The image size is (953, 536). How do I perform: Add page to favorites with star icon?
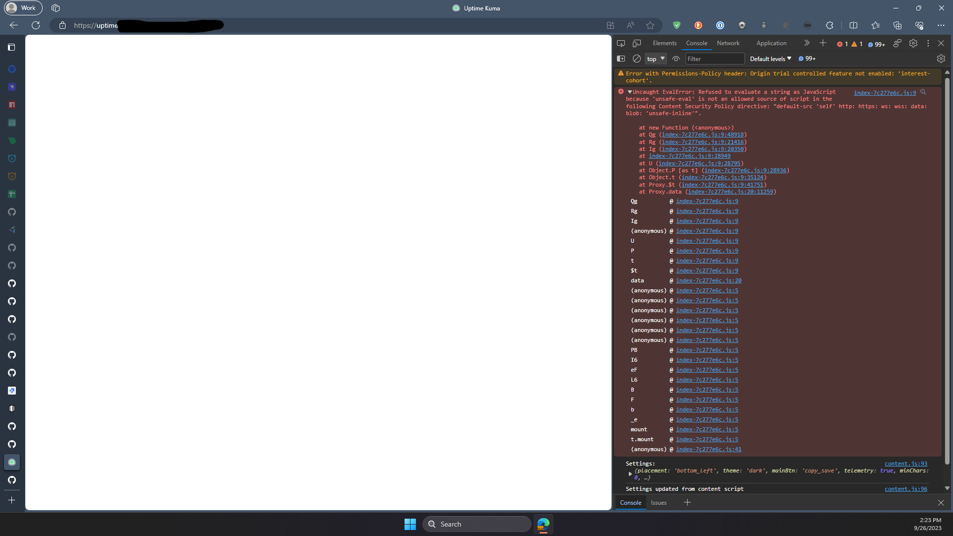pos(650,25)
